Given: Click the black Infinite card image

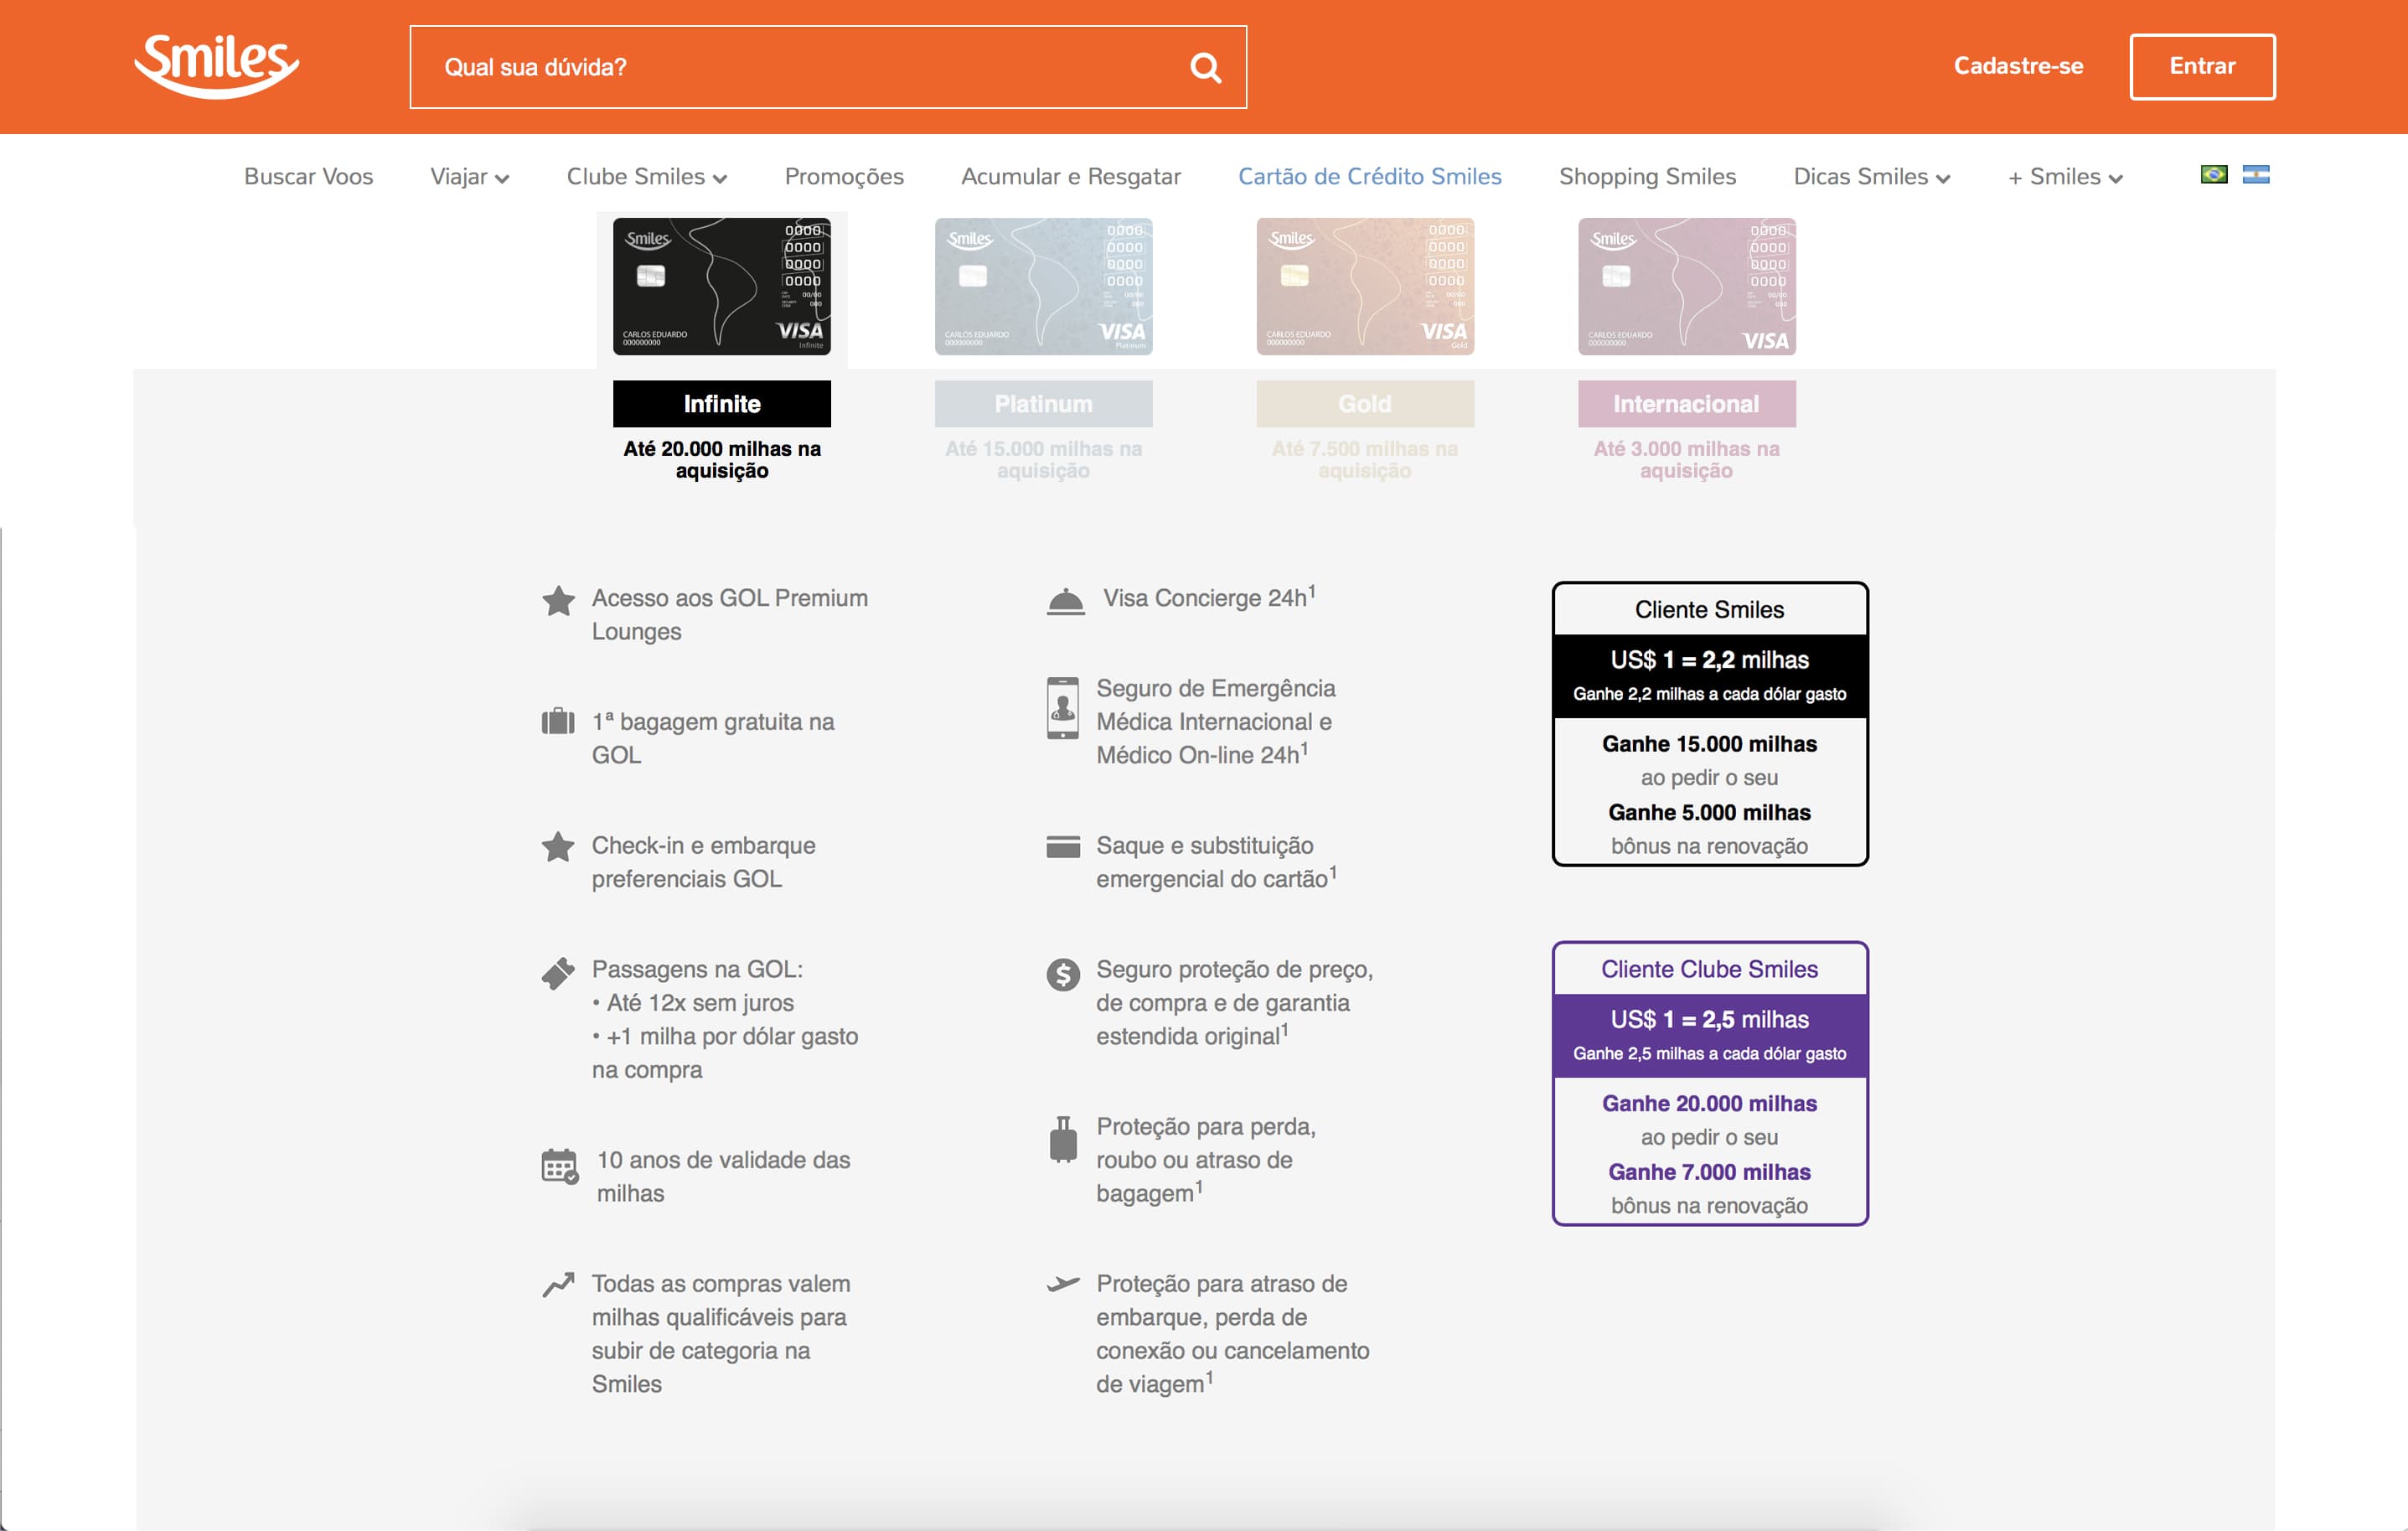Looking at the screenshot, I should [722, 287].
